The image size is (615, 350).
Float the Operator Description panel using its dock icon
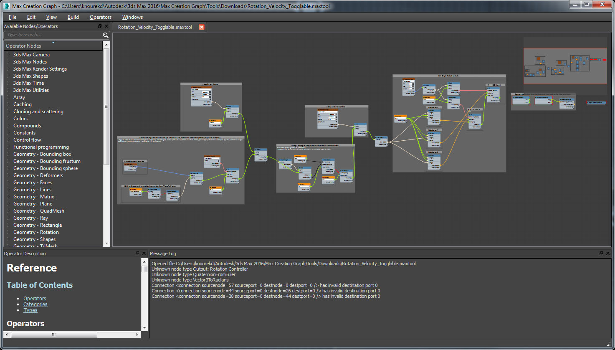pos(137,253)
